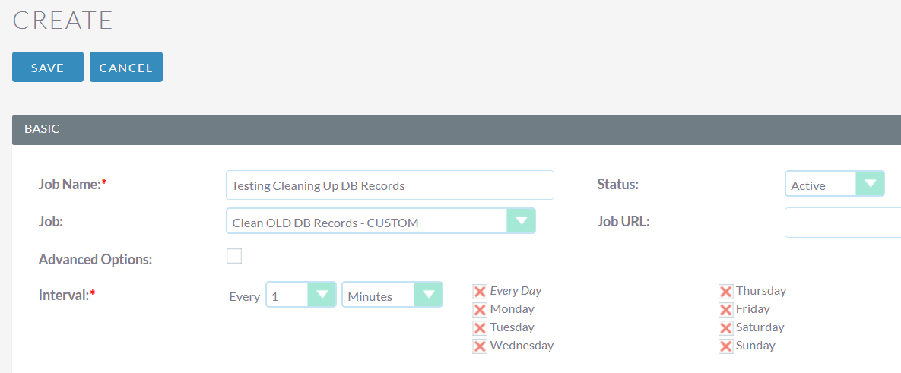
Task: Toggle the Tuesday checkbox
Action: click(x=480, y=328)
